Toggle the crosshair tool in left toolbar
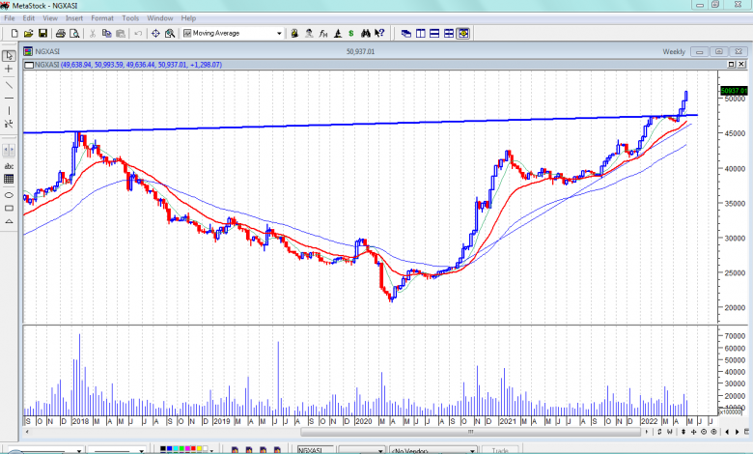This screenshot has height=454, width=753. (9, 69)
